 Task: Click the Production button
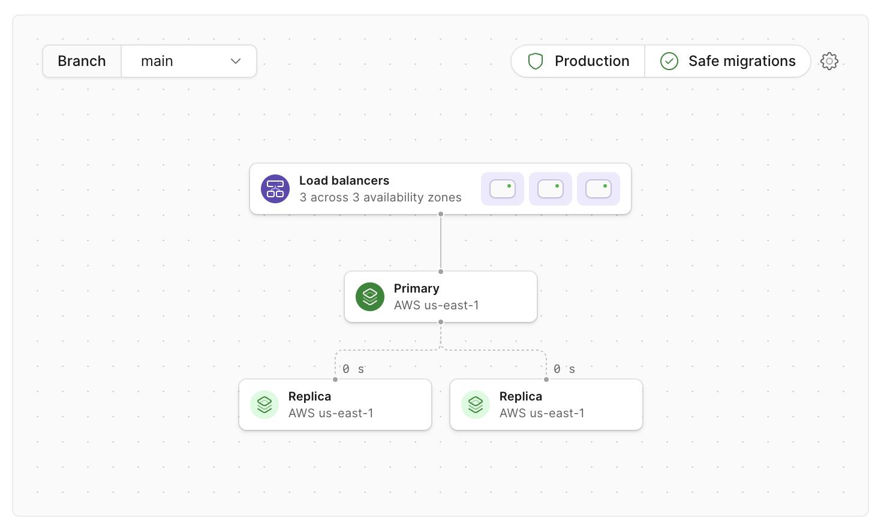[x=578, y=61]
